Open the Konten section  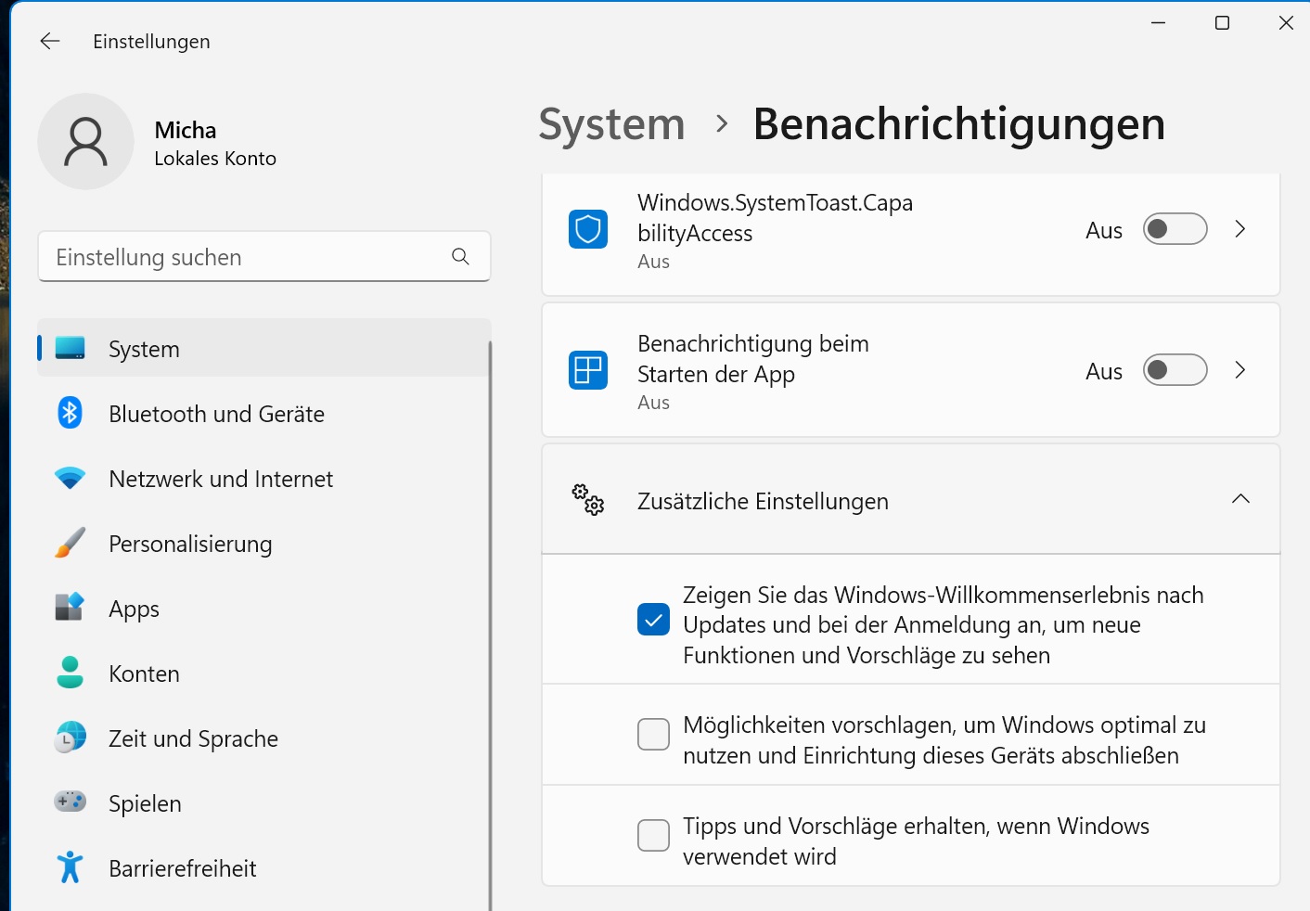tap(144, 674)
